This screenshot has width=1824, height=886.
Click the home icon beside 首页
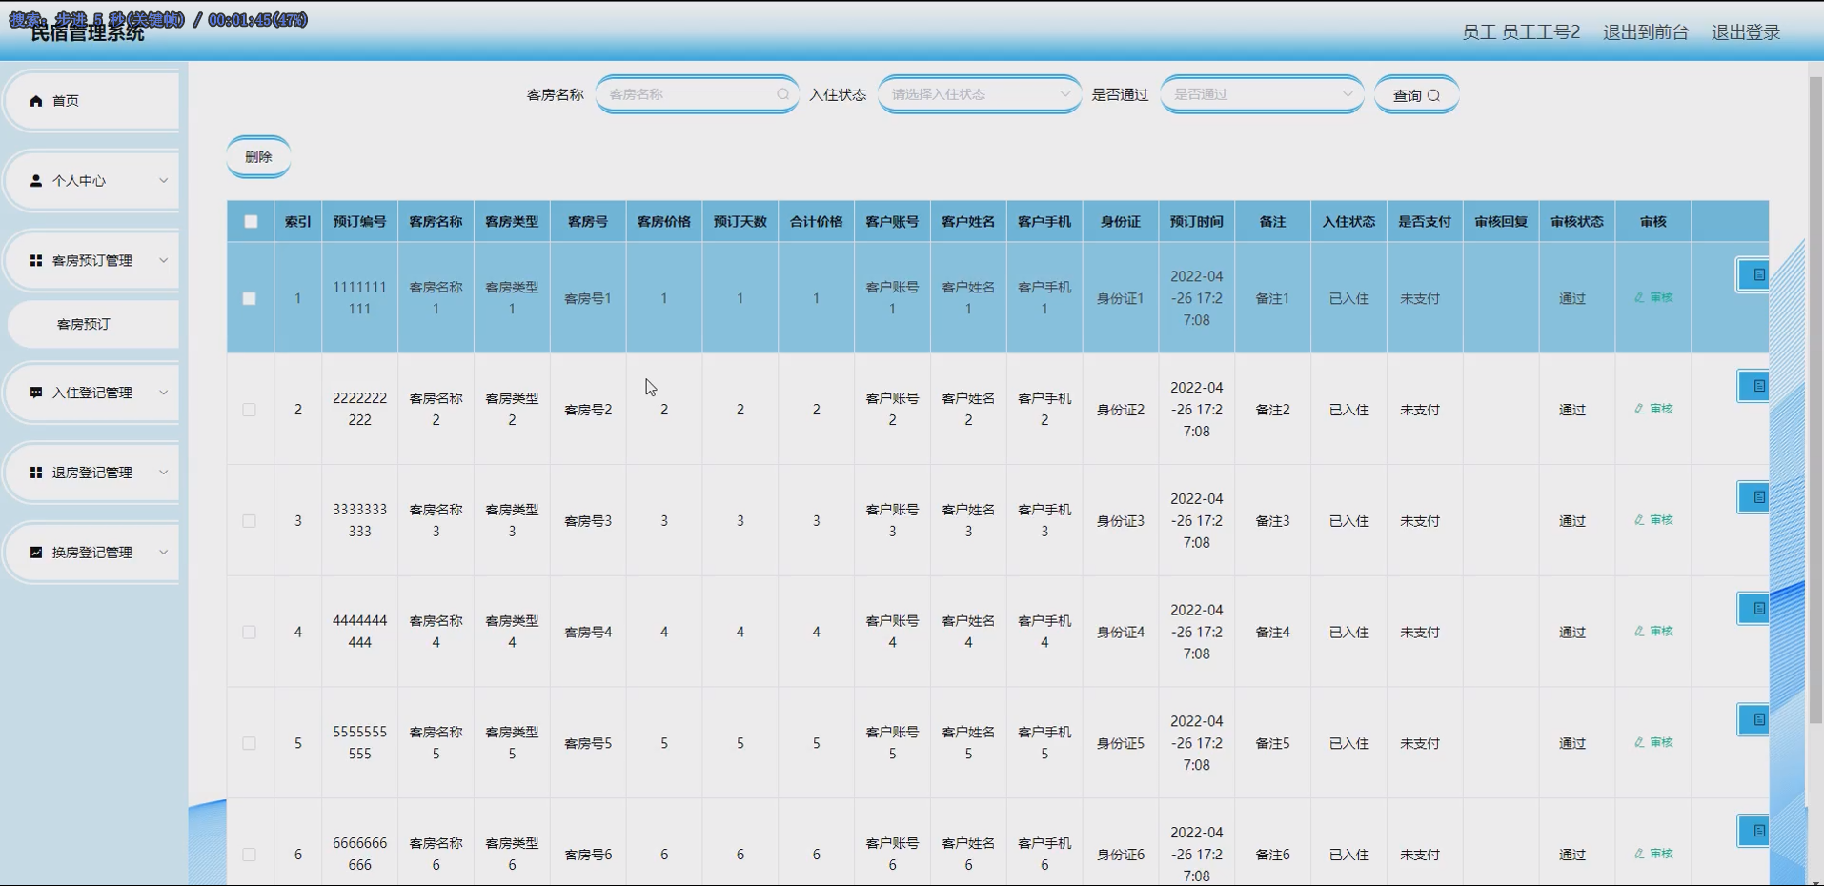click(x=36, y=100)
